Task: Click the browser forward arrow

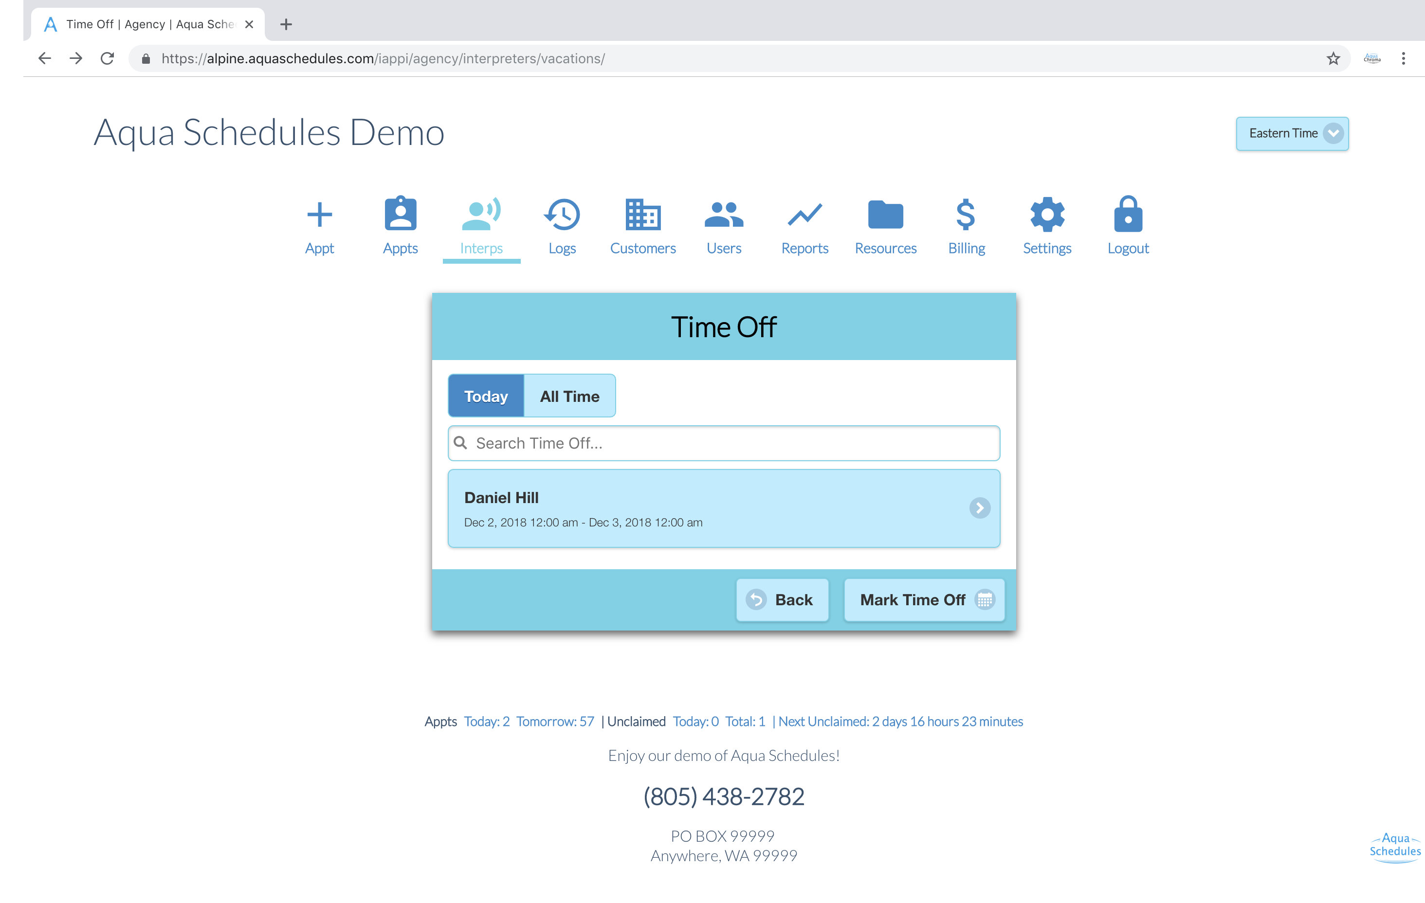Action: [x=76, y=58]
